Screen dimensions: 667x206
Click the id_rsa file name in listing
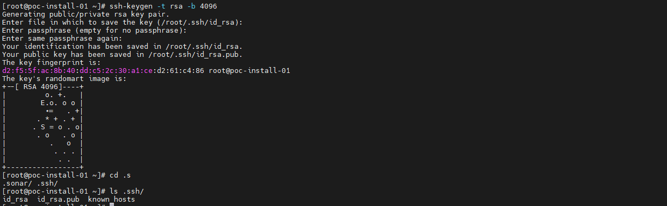pos(15,199)
